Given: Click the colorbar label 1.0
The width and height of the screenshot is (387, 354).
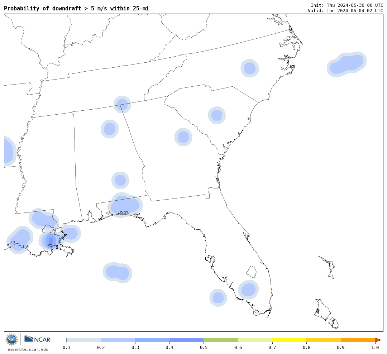Looking at the screenshot, I should tap(375, 347).
